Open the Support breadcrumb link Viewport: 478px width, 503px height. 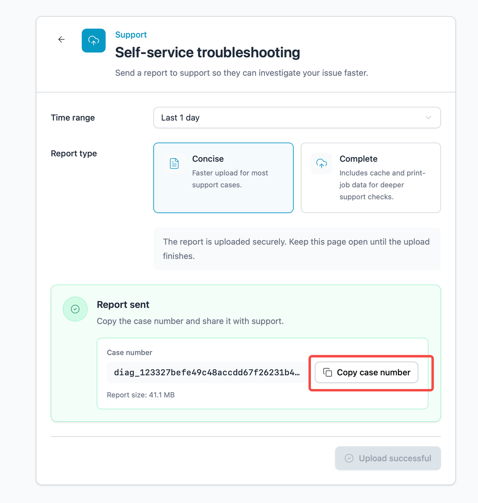point(131,35)
